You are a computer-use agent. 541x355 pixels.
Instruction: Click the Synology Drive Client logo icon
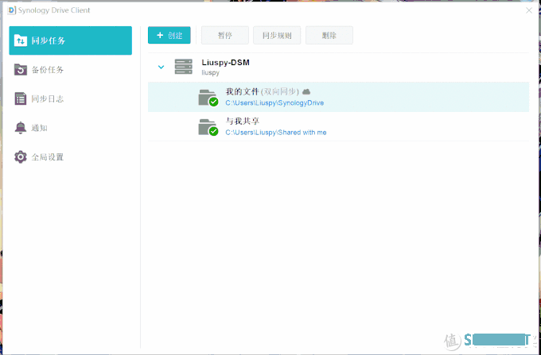(x=12, y=10)
